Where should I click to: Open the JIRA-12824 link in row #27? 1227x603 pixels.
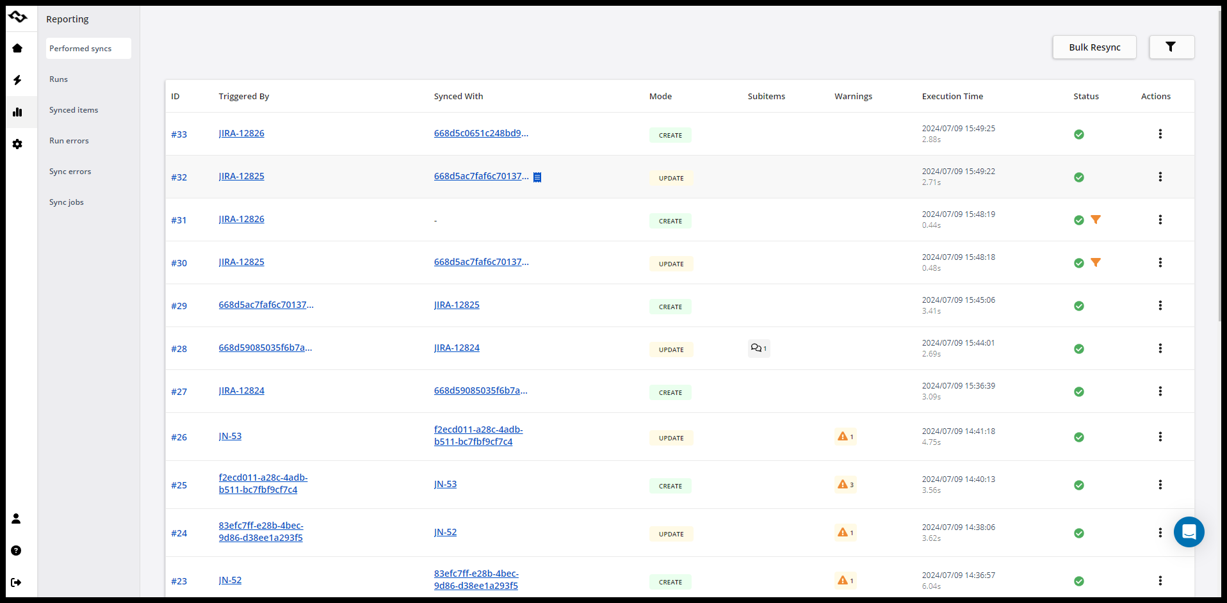click(241, 390)
